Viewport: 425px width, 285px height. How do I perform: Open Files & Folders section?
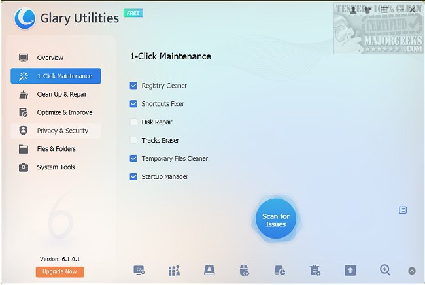(56, 149)
